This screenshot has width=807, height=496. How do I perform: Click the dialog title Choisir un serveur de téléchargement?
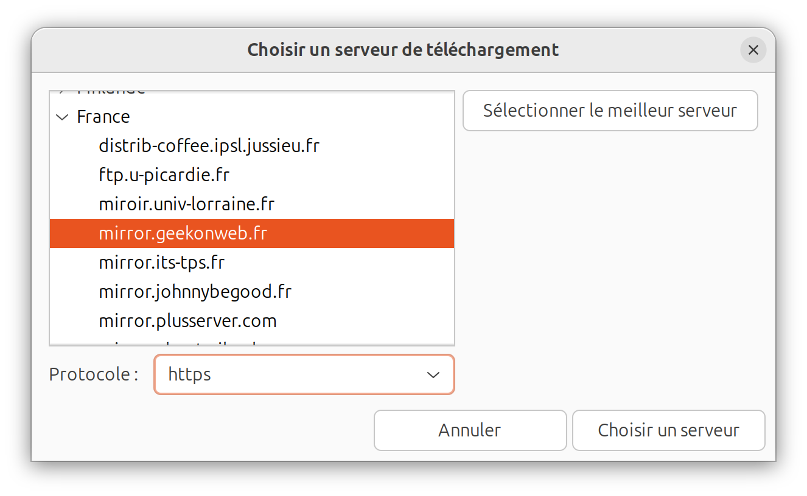pyautogui.click(x=403, y=50)
